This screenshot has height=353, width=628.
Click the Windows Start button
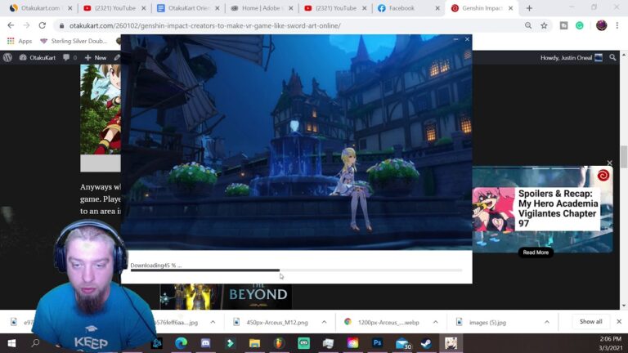tap(11, 343)
